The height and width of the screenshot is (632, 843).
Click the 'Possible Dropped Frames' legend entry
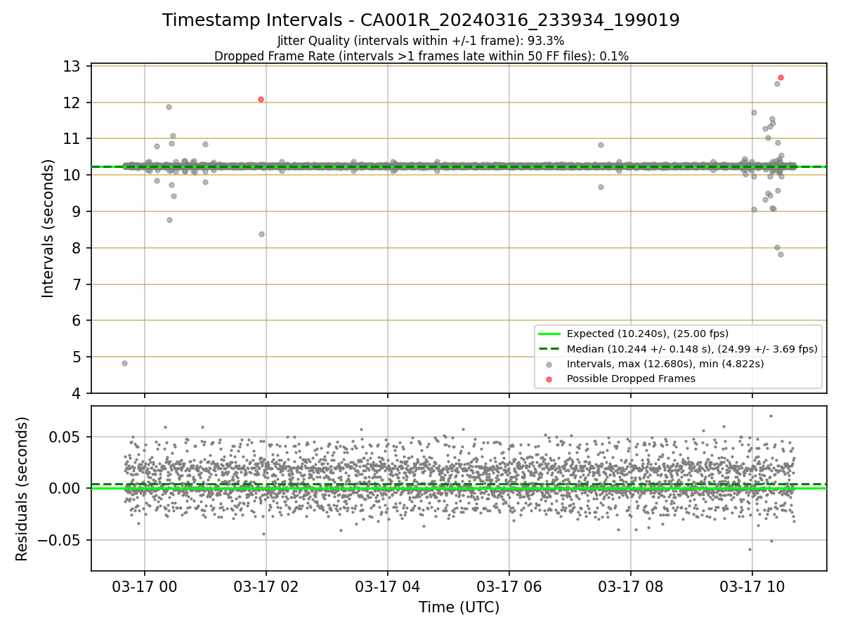pyautogui.click(x=631, y=378)
